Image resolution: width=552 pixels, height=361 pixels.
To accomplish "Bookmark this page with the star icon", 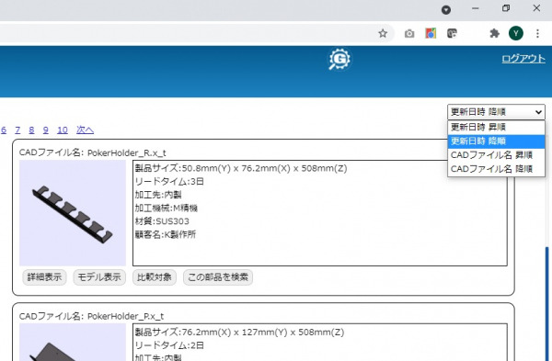I will click(383, 33).
